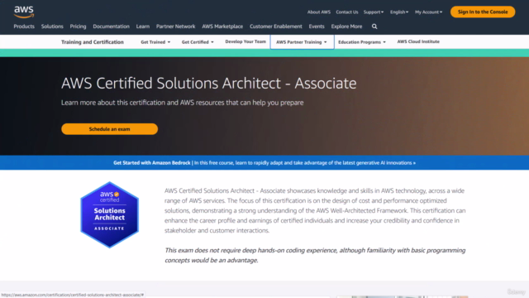The width and height of the screenshot is (529, 298).
Task: Open the Documentation menu item
Action: click(x=111, y=26)
